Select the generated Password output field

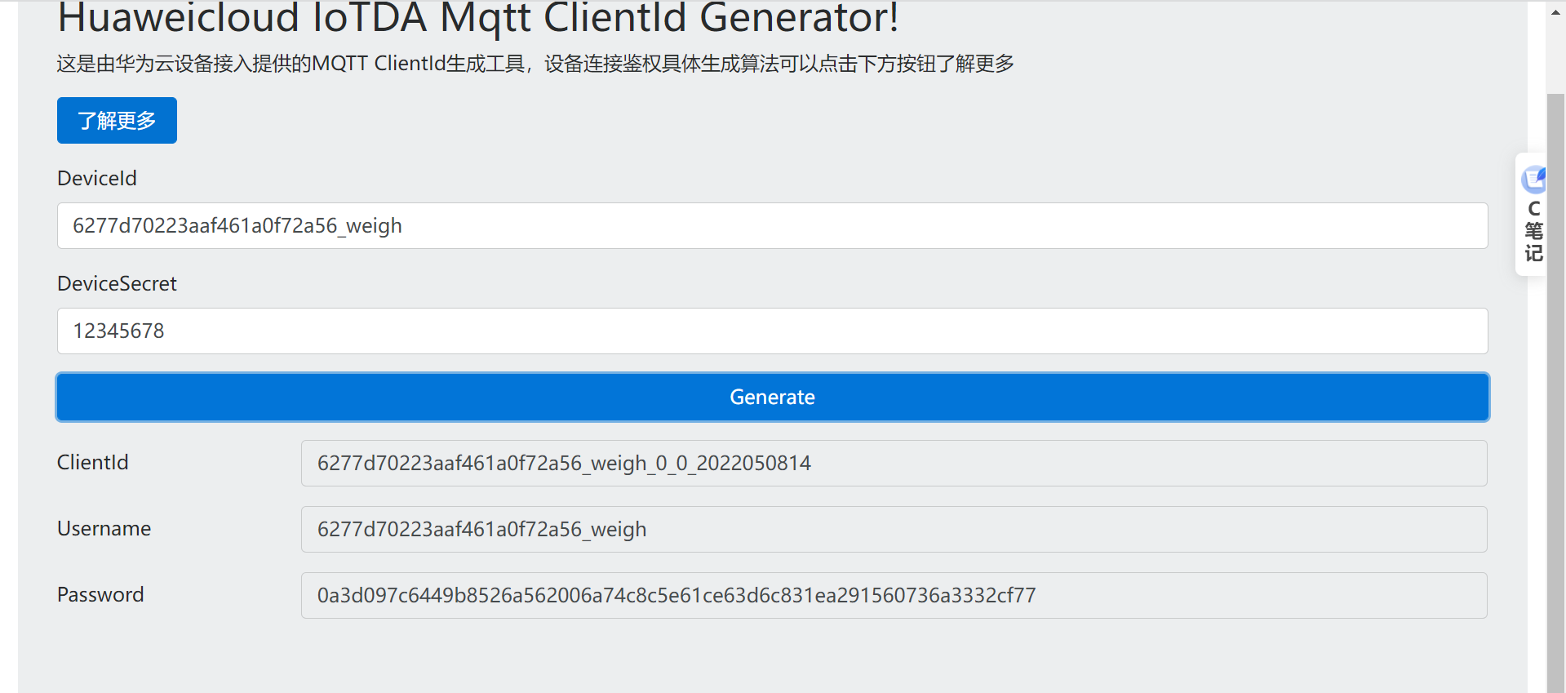894,596
